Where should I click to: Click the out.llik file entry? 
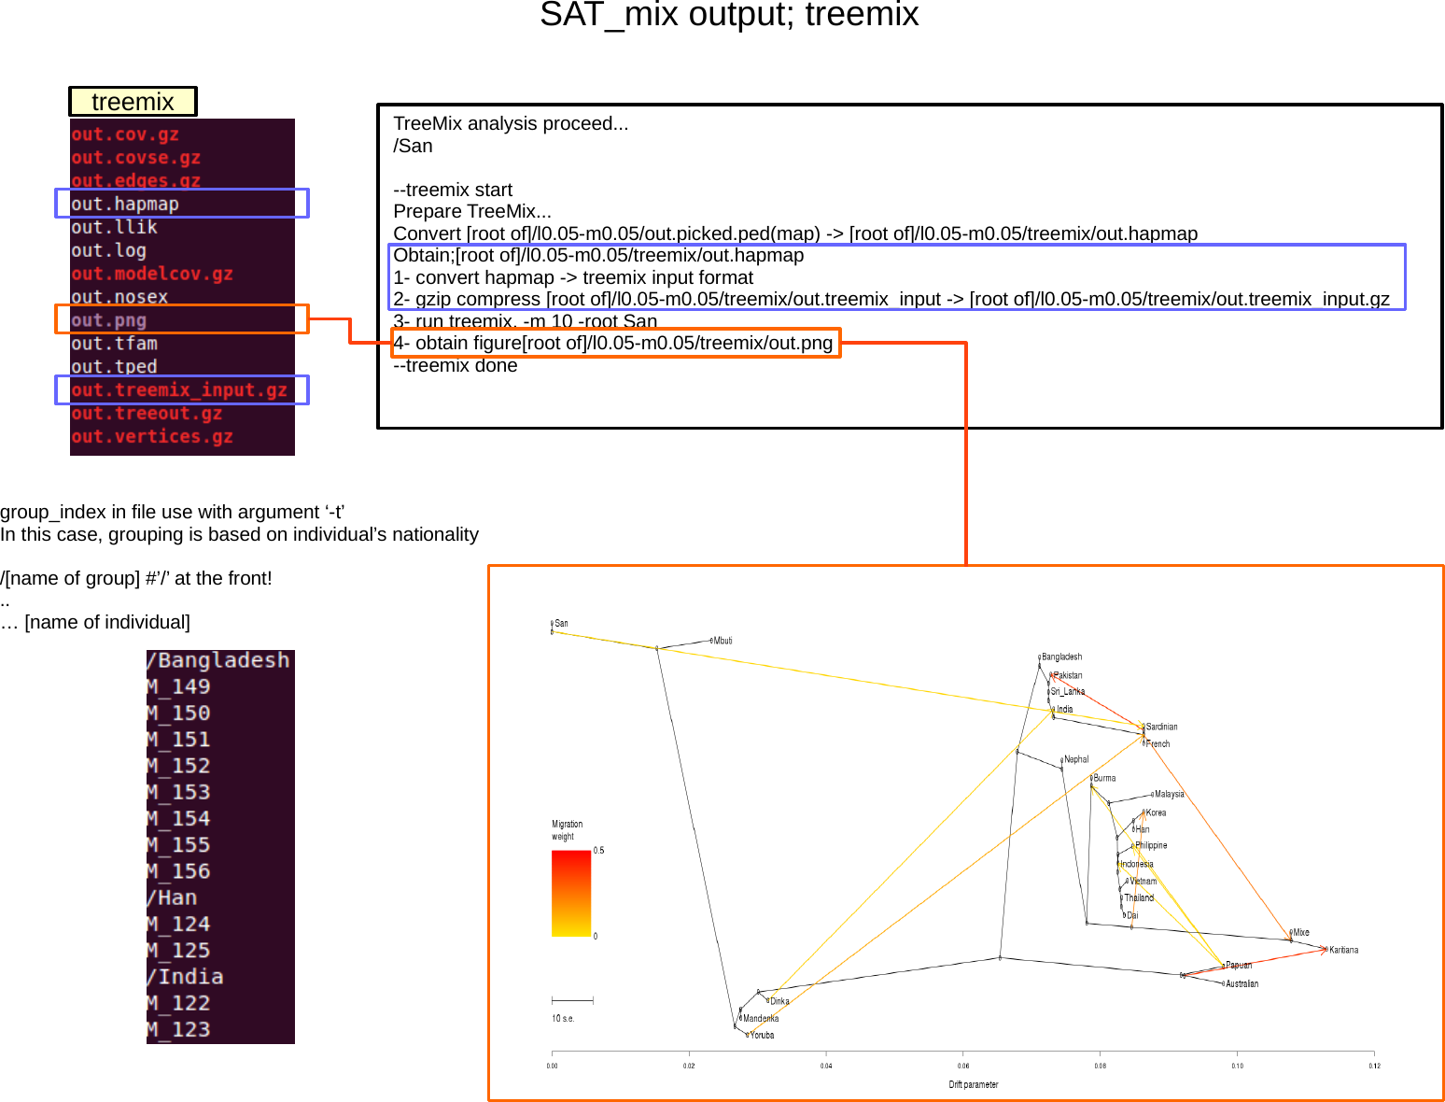pos(114,227)
